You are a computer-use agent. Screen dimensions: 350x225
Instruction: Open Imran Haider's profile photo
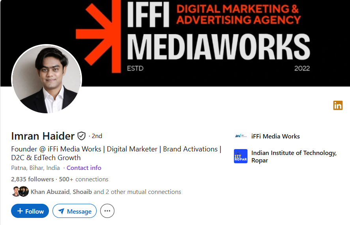point(47,79)
